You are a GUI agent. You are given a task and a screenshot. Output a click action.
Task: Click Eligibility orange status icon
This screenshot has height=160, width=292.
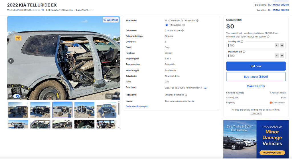pyautogui.click(x=271, y=103)
